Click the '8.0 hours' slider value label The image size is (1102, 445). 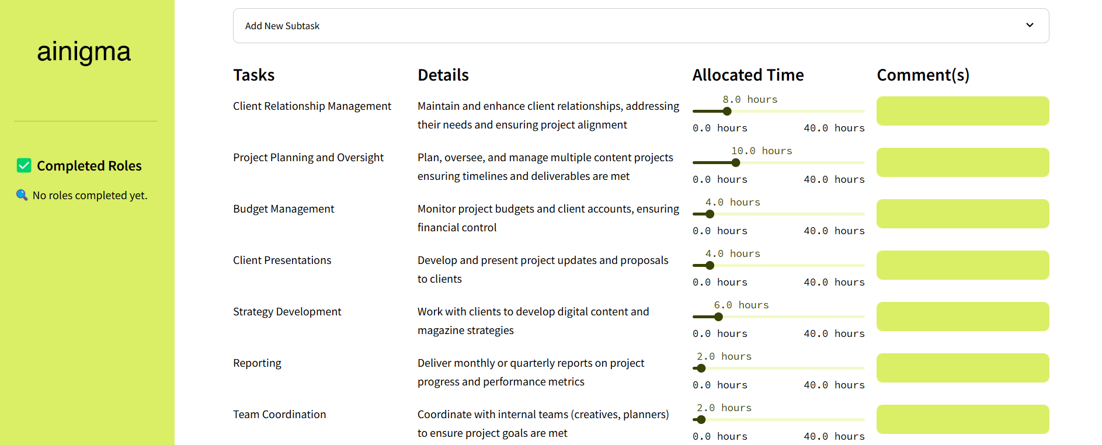(x=750, y=99)
